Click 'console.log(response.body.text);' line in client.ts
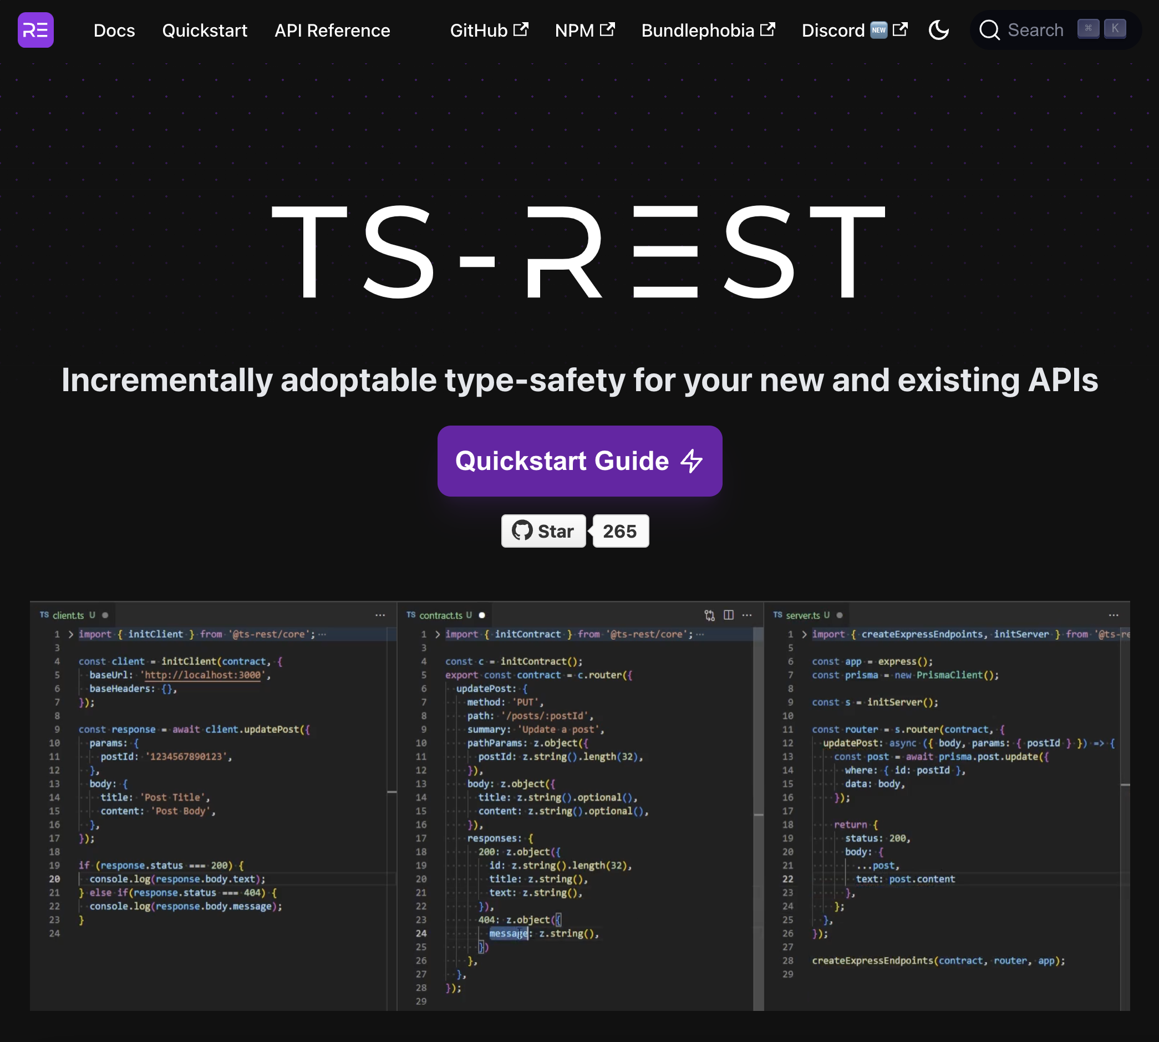Image resolution: width=1159 pixels, height=1042 pixels. click(x=177, y=879)
